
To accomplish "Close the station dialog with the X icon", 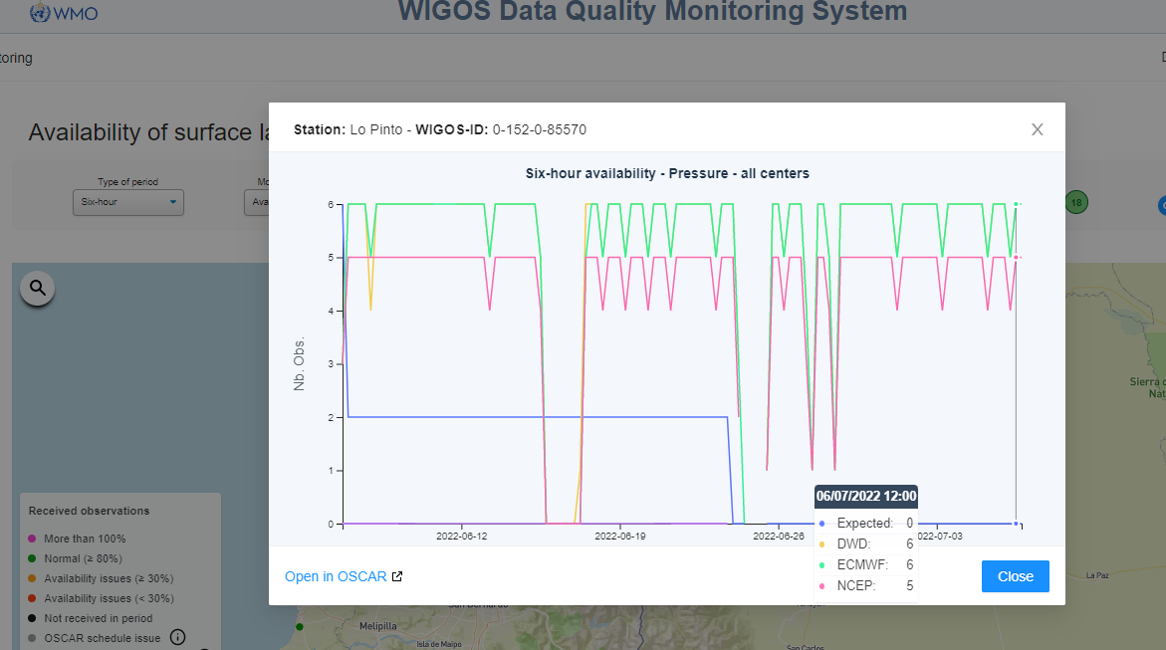I will click(1038, 129).
